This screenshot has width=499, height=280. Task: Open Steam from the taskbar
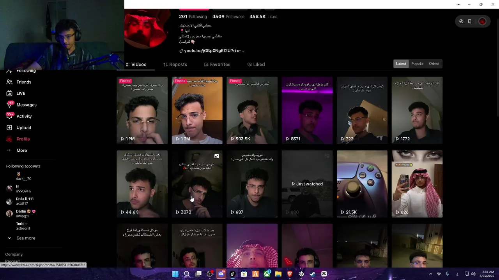pyautogui.click(x=312, y=274)
